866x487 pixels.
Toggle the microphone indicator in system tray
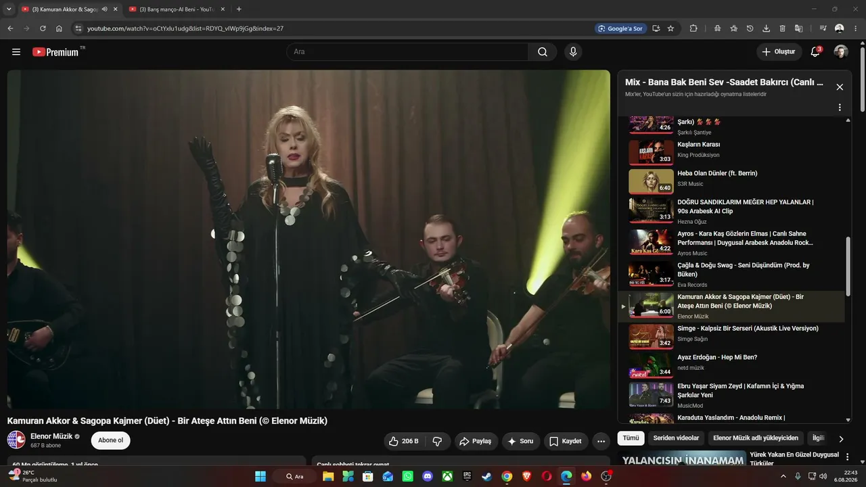click(x=798, y=476)
